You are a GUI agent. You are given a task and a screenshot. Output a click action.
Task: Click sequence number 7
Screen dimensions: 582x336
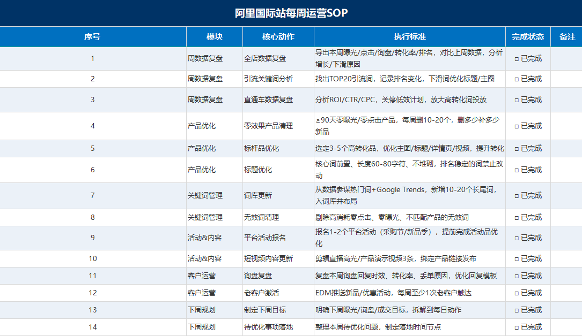pyautogui.click(x=92, y=195)
